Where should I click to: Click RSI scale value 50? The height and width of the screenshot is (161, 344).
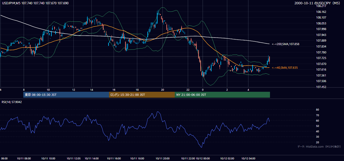[317, 126]
